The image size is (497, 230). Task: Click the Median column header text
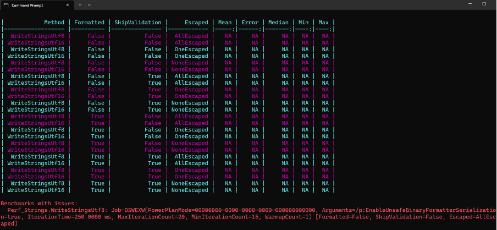point(278,23)
